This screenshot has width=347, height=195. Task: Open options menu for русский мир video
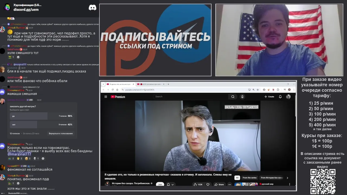pos(289,184)
